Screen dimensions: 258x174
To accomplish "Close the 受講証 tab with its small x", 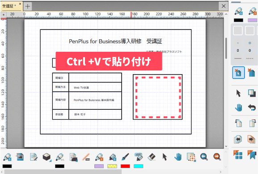I will pyautogui.click(x=20, y=4).
